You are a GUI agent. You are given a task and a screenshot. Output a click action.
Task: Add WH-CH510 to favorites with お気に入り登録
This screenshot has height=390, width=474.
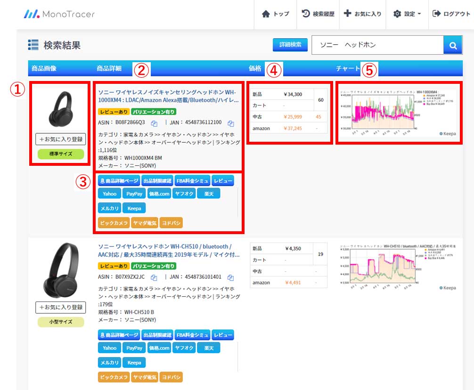click(x=61, y=307)
